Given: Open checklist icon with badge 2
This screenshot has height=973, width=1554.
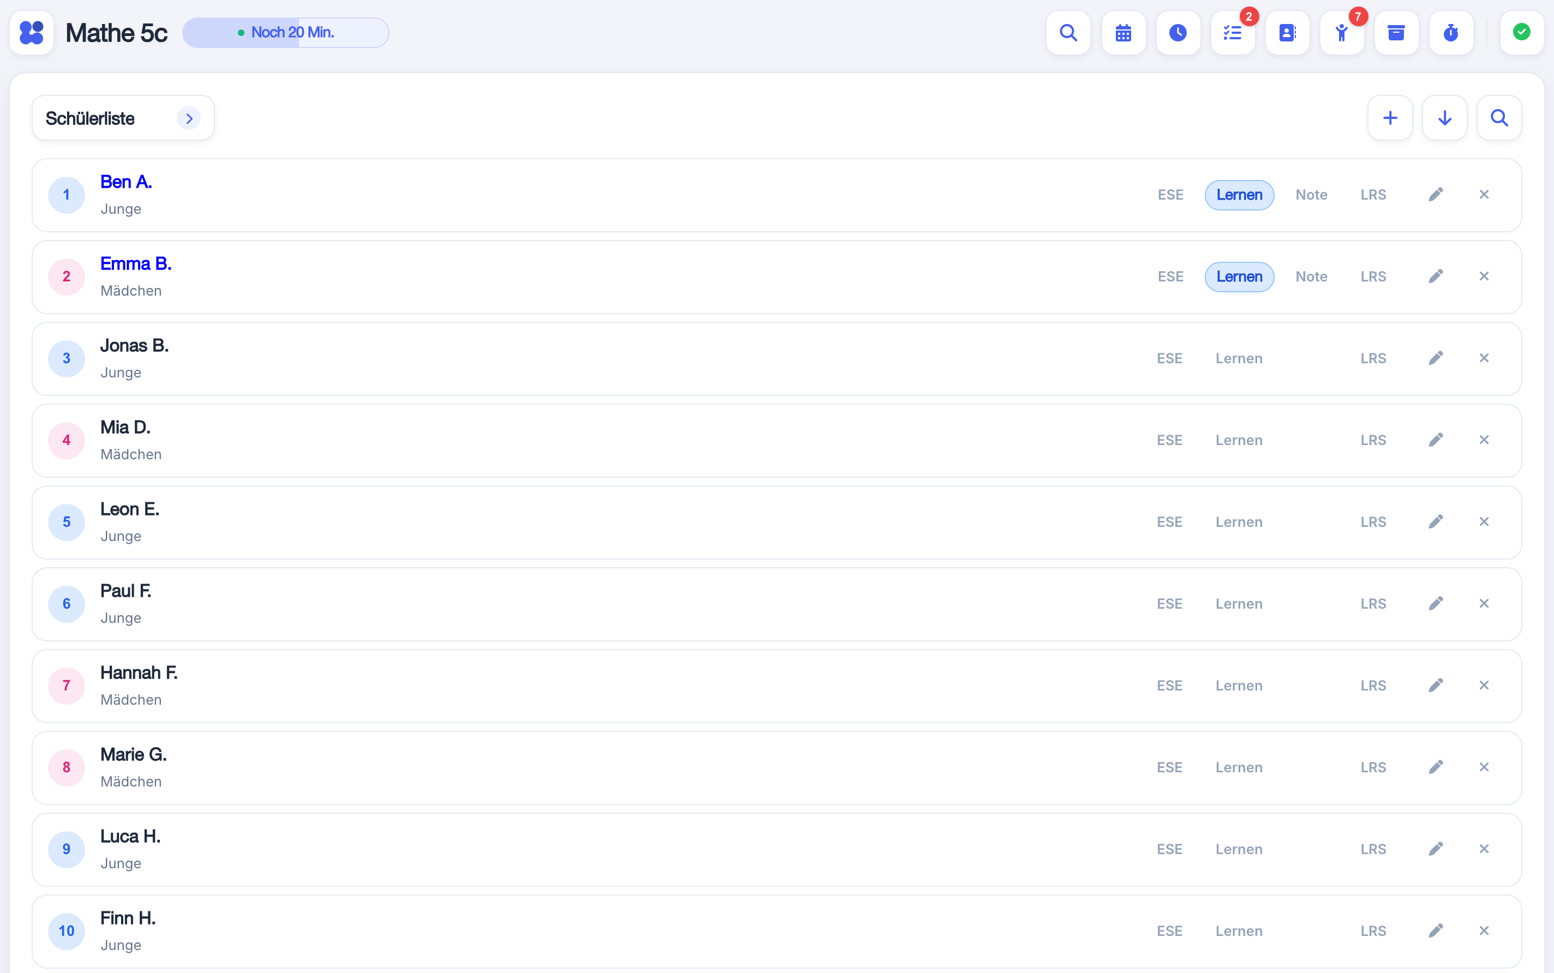Looking at the screenshot, I should [x=1233, y=33].
